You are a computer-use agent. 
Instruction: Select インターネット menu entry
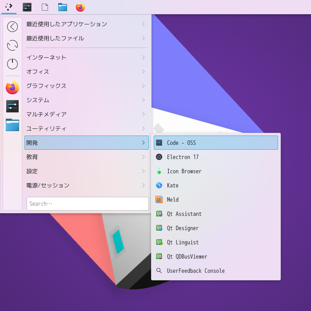pos(87,57)
